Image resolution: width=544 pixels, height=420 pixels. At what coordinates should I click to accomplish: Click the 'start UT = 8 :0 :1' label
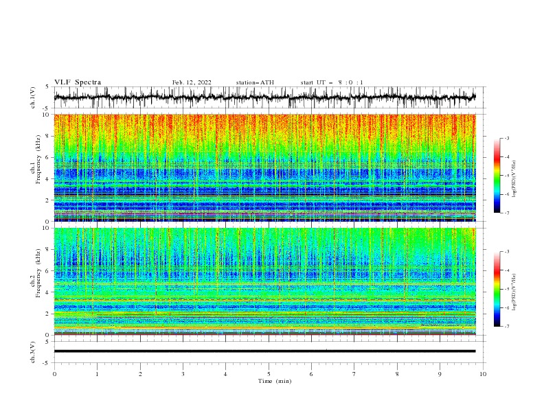tap(332, 82)
